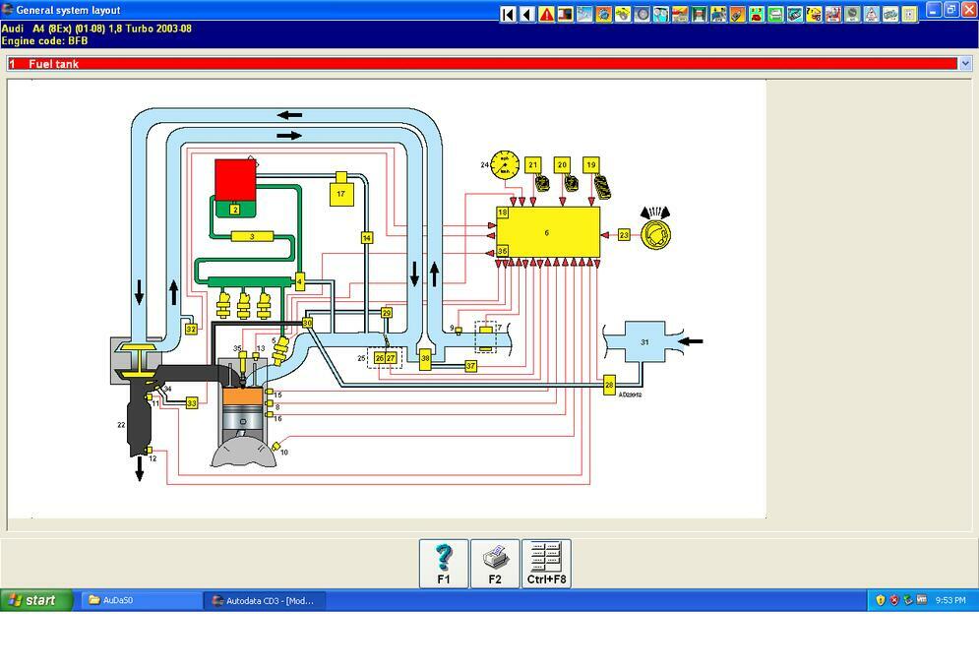Screen dimensions: 979x669
Task: Open the Ctrl+F8 component list
Action: click(546, 564)
